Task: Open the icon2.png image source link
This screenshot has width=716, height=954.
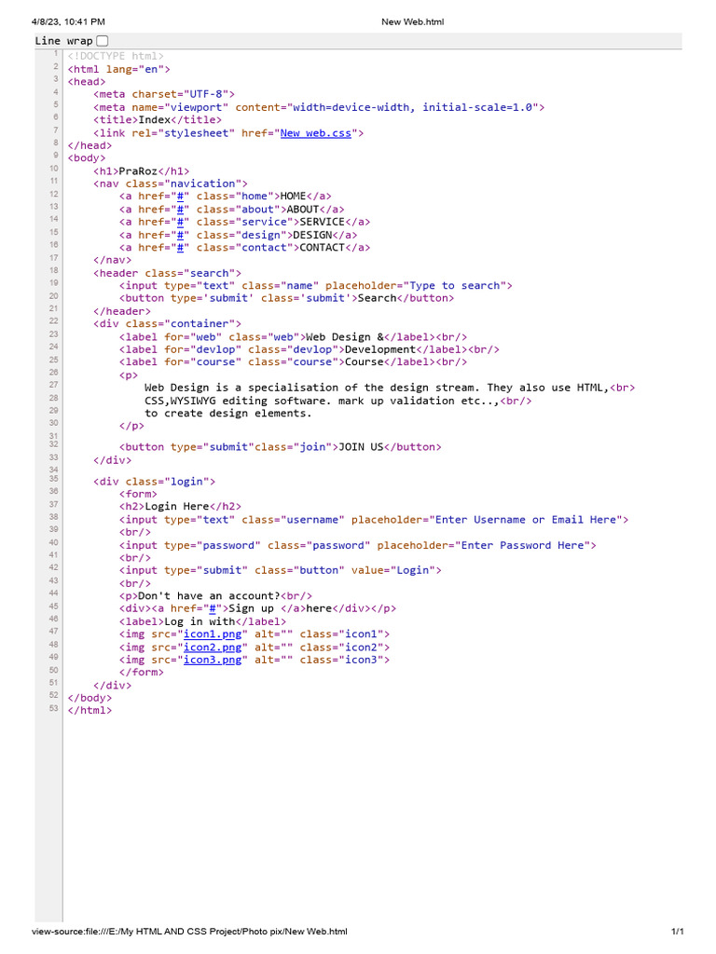Action: coord(214,647)
